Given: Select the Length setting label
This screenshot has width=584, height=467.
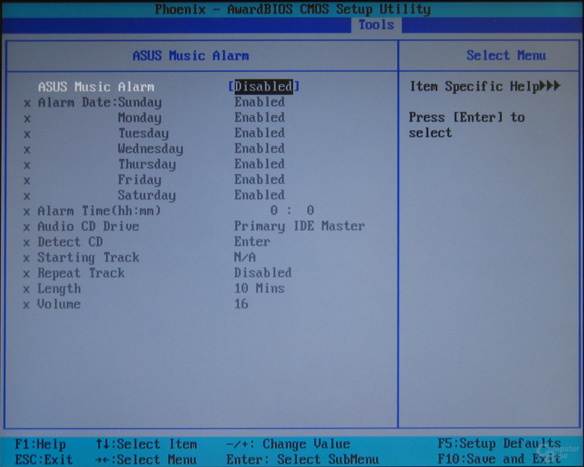Looking at the screenshot, I should click(59, 289).
